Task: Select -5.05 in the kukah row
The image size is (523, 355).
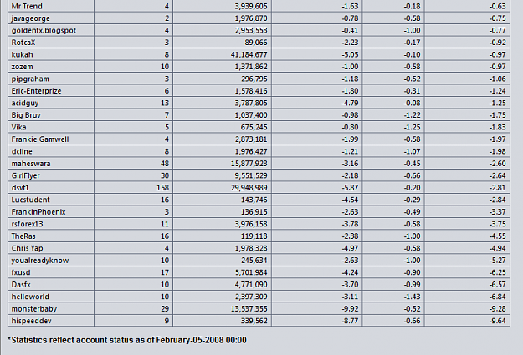Action: pos(351,54)
